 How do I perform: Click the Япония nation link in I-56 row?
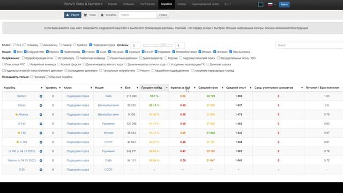point(108,133)
